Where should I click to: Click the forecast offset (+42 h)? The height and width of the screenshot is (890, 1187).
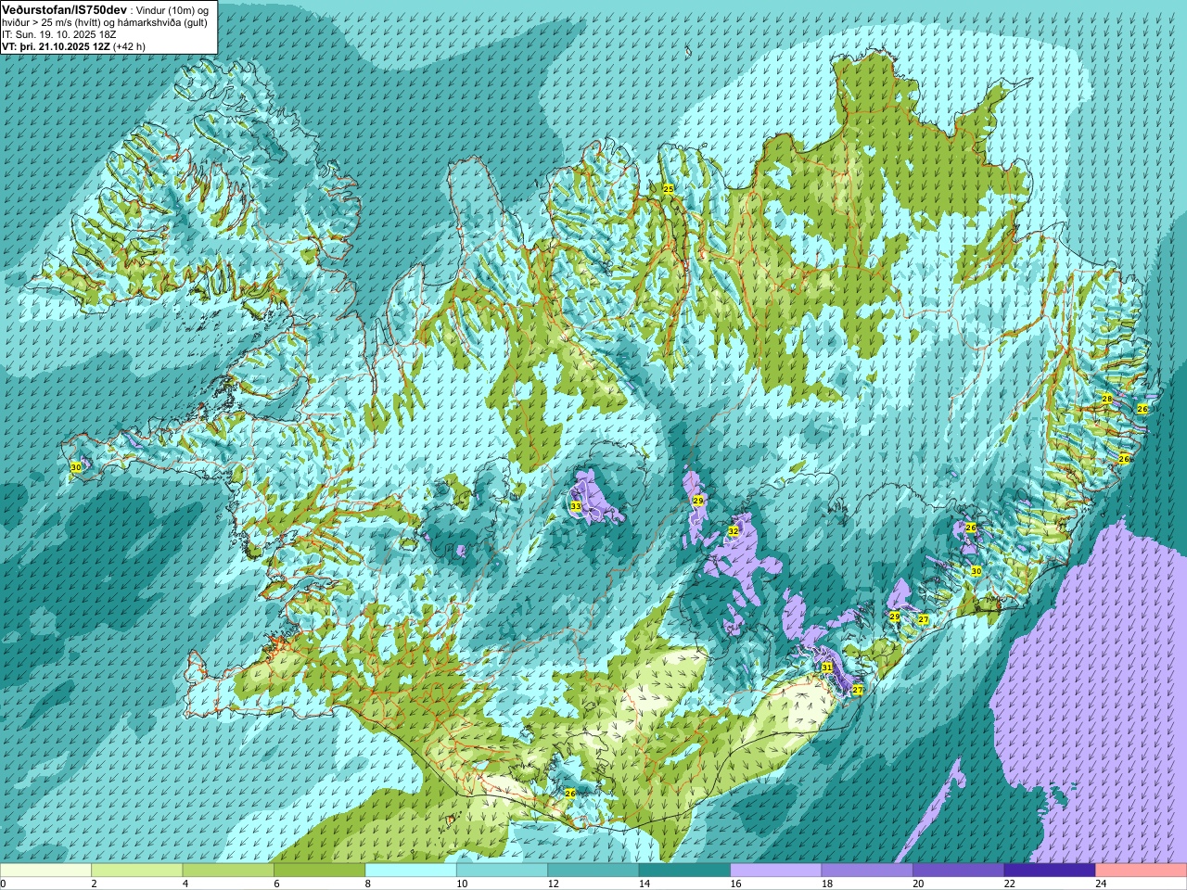(129, 46)
